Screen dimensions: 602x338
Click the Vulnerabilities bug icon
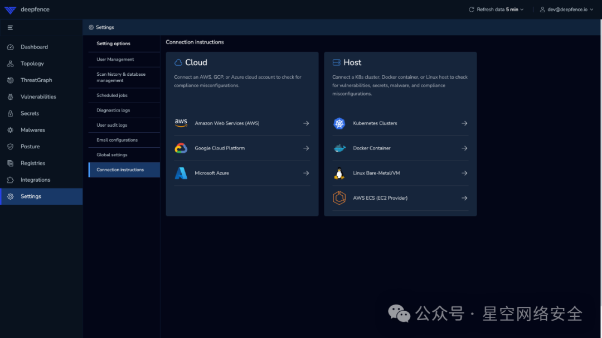(11, 97)
